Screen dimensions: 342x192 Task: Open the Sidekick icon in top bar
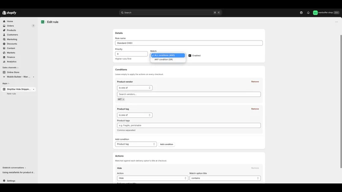[301, 13]
